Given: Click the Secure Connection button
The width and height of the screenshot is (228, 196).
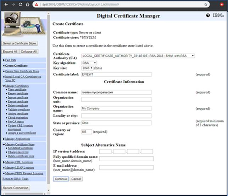Looking at the screenshot, I should tap(16, 188).
